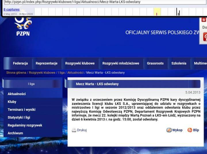
Task: Click the black capture bars in timeline
Action: point(178,11)
